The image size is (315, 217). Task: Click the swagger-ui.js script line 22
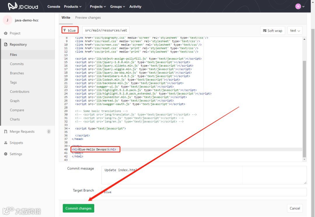(x=124, y=87)
